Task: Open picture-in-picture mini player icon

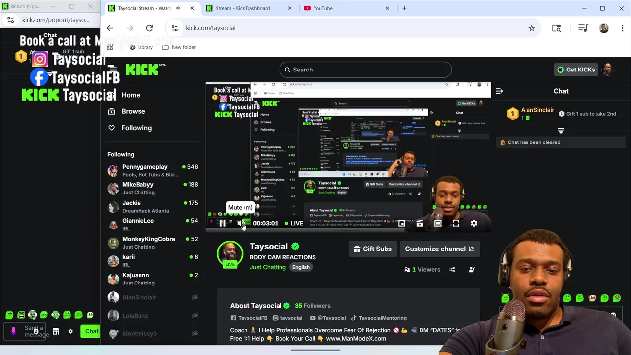Action: click(x=402, y=223)
